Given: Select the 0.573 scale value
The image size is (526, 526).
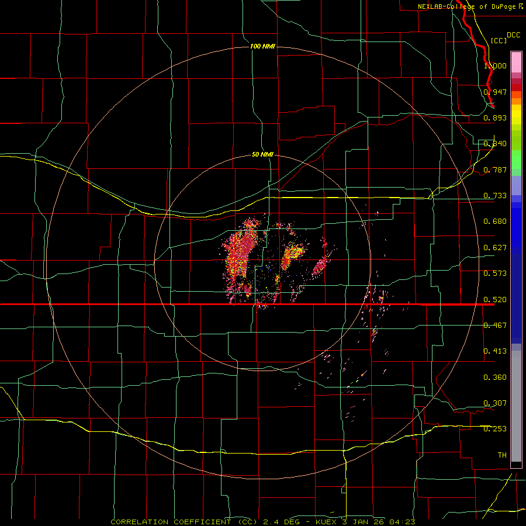Looking at the screenshot, I should pyautogui.click(x=495, y=273).
